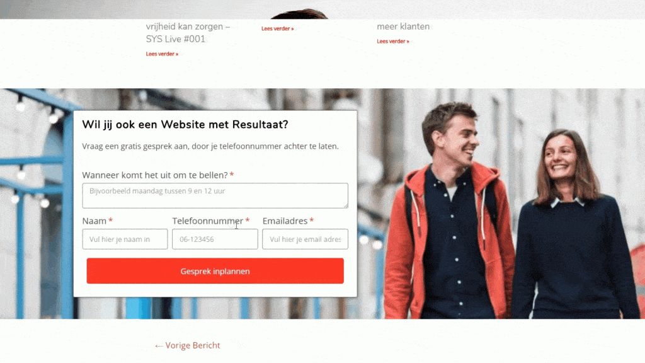Screen dimensions: 645x363
Task: Open the meer klanten post title
Action: click(x=403, y=26)
